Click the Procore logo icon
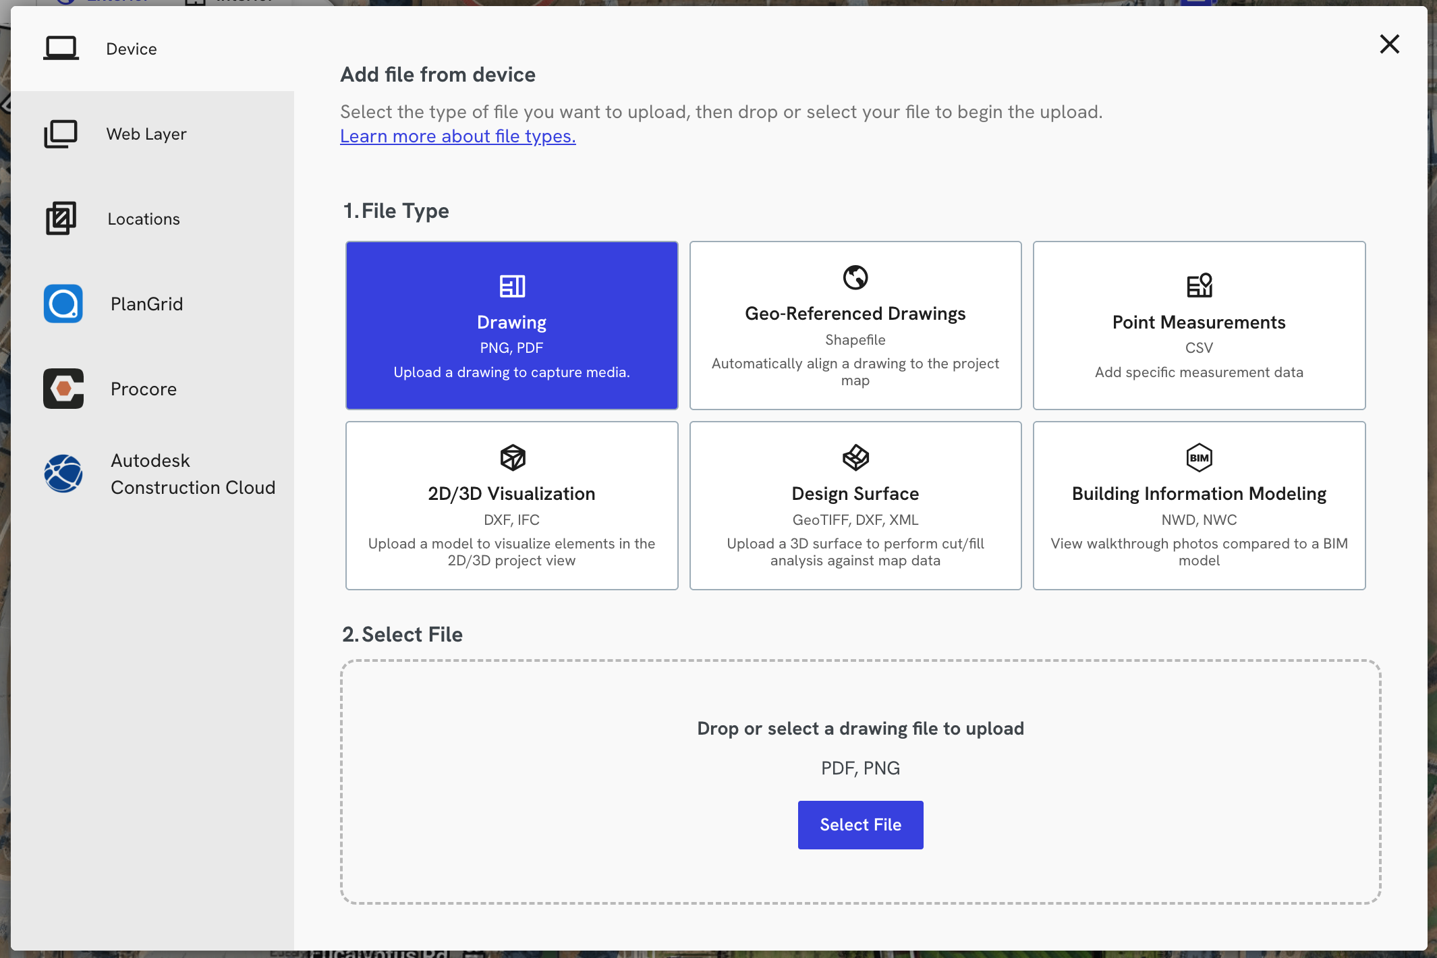Screen dimensions: 1437x958 [x=63, y=389]
